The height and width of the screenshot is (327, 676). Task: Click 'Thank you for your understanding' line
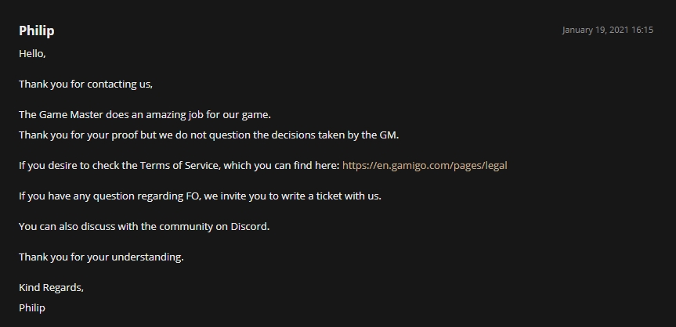click(101, 257)
